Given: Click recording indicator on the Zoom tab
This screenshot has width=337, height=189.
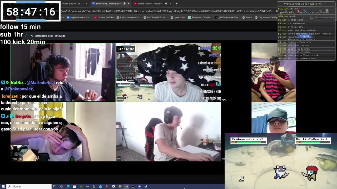Looking at the screenshot, I should tap(124, 4).
